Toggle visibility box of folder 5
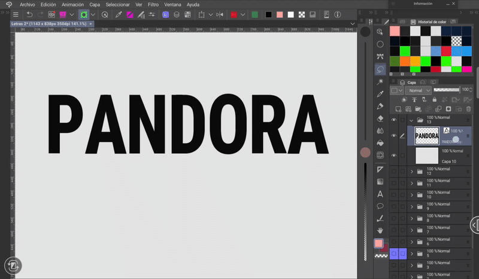This screenshot has width=479, height=279. tap(394, 254)
